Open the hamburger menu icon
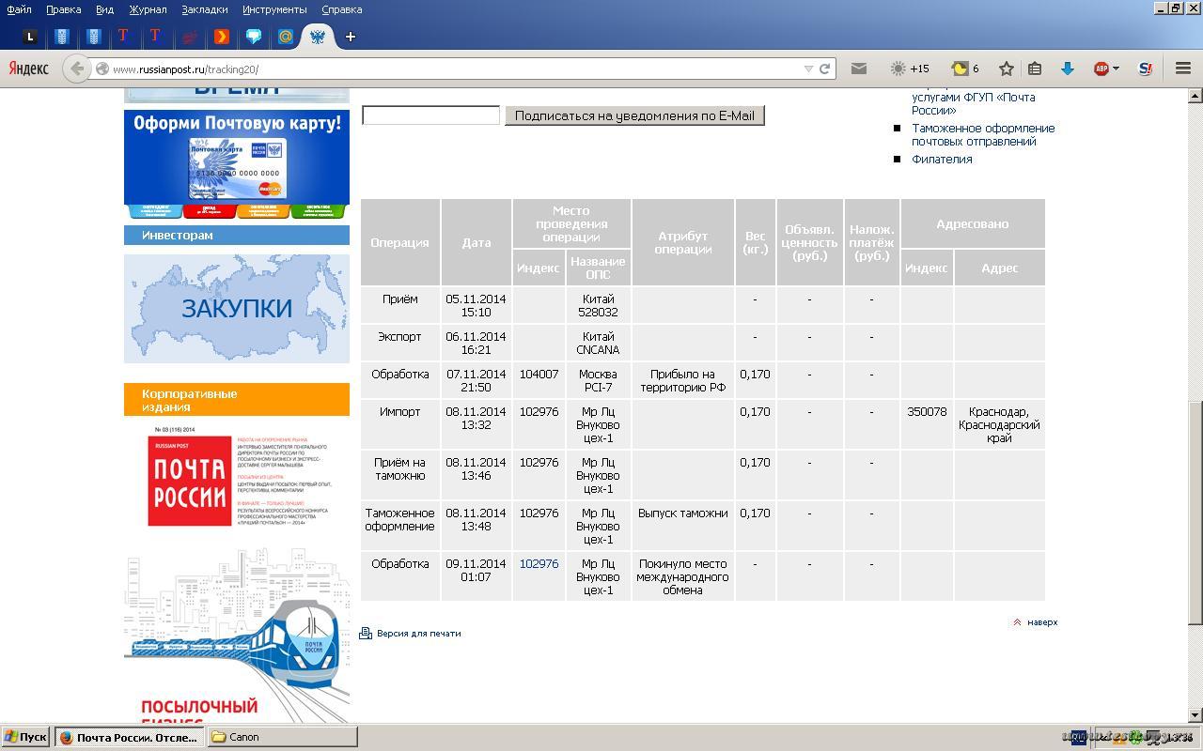Image resolution: width=1203 pixels, height=751 pixels. click(1183, 69)
